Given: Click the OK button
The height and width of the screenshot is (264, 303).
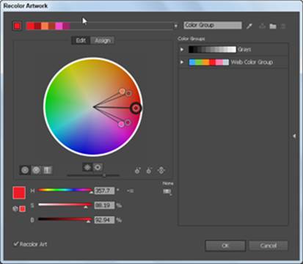Looking at the screenshot, I should [225, 246].
